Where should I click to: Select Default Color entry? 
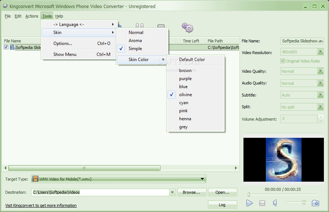[196, 60]
